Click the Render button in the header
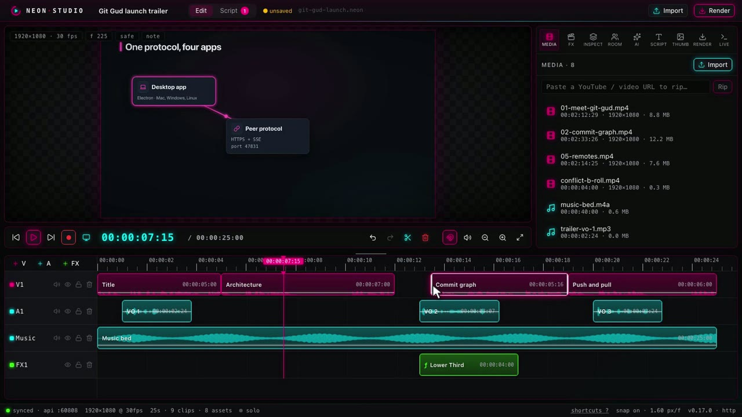The height and width of the screenshot is (417, 742). [x=714, y=10]
